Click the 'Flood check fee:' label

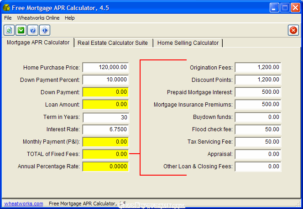[212, 129]
